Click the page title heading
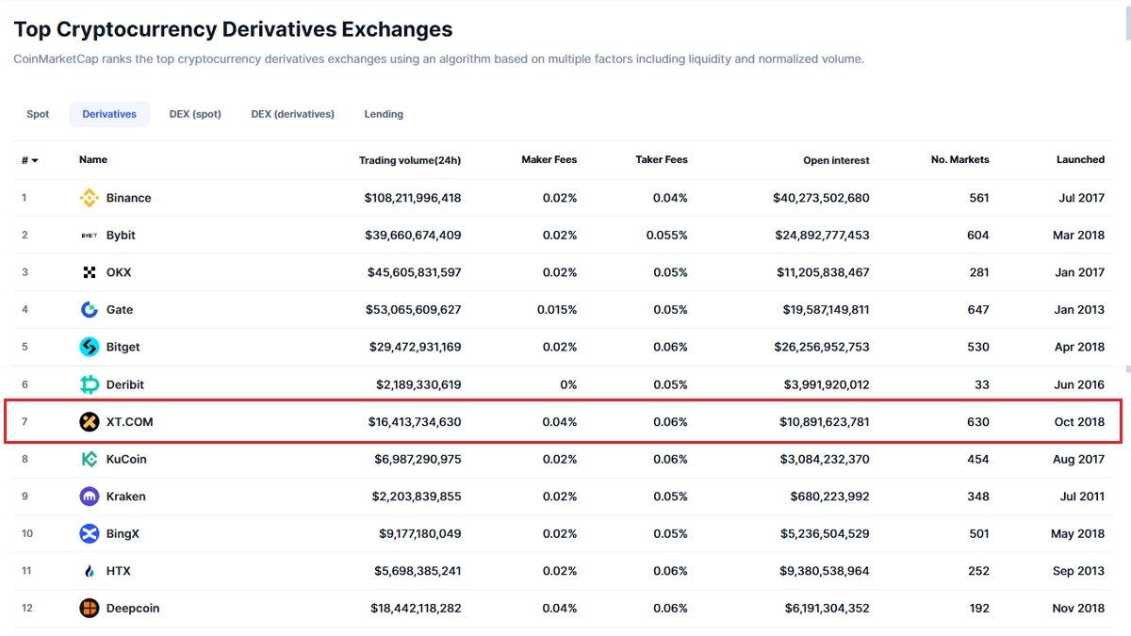Screen dimensions: 1131x636 233,29
